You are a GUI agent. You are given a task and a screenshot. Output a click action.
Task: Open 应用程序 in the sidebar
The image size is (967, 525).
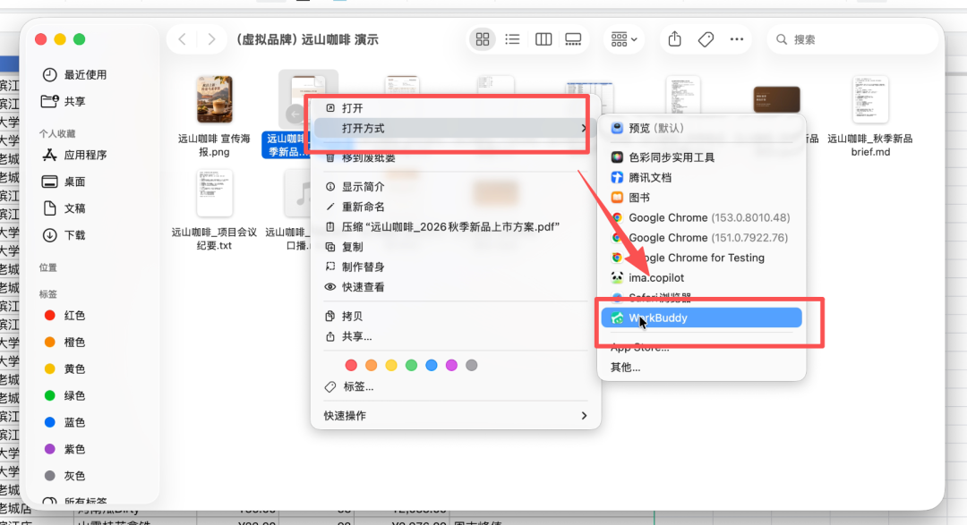(74, 156)
